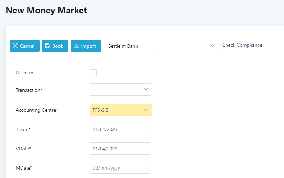Open the Settle'm Bank dropdown
The height and width of the screenshot is (178, 284).
(188, 46)
